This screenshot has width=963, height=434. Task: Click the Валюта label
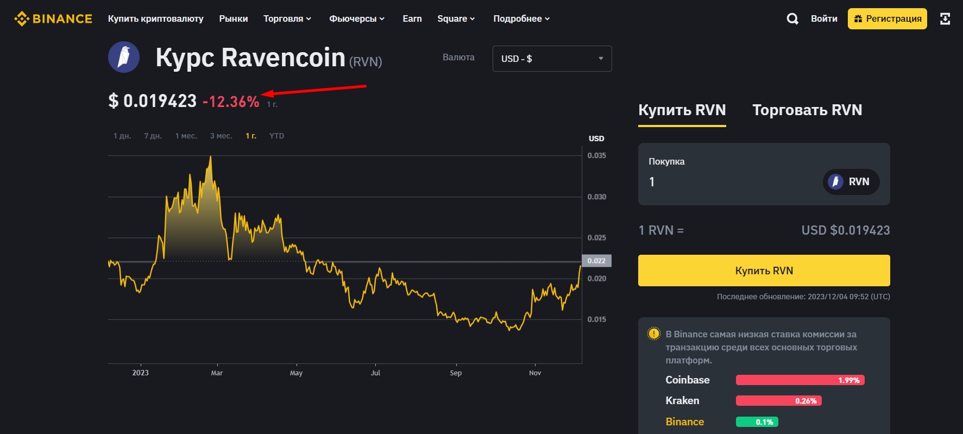click(458, 57)
